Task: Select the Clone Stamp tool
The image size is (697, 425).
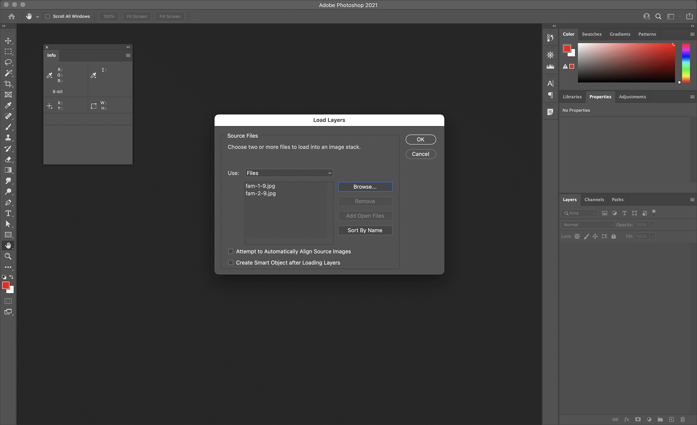Action: click(x=8, y=138)
